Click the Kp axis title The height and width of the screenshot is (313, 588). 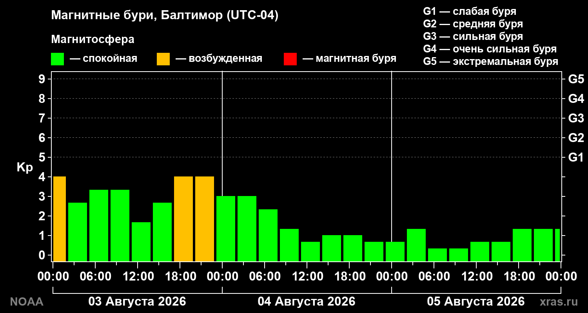tap(25, 167)
